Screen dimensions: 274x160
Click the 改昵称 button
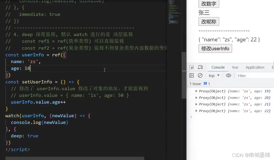tap(209, 22)
